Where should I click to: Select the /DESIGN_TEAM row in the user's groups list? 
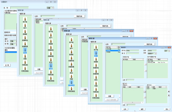[x=157, y=62]
